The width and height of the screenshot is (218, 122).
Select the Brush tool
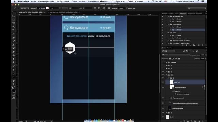(x=13, y=41)
